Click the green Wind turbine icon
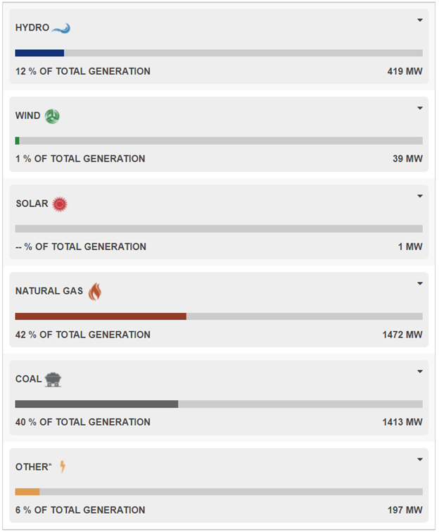 point(52,116)
